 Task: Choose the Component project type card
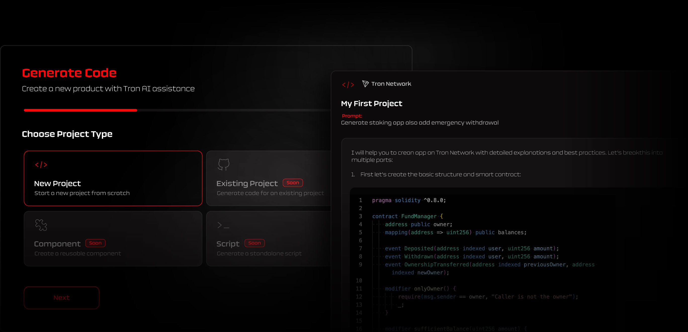(x=113, y=238)
